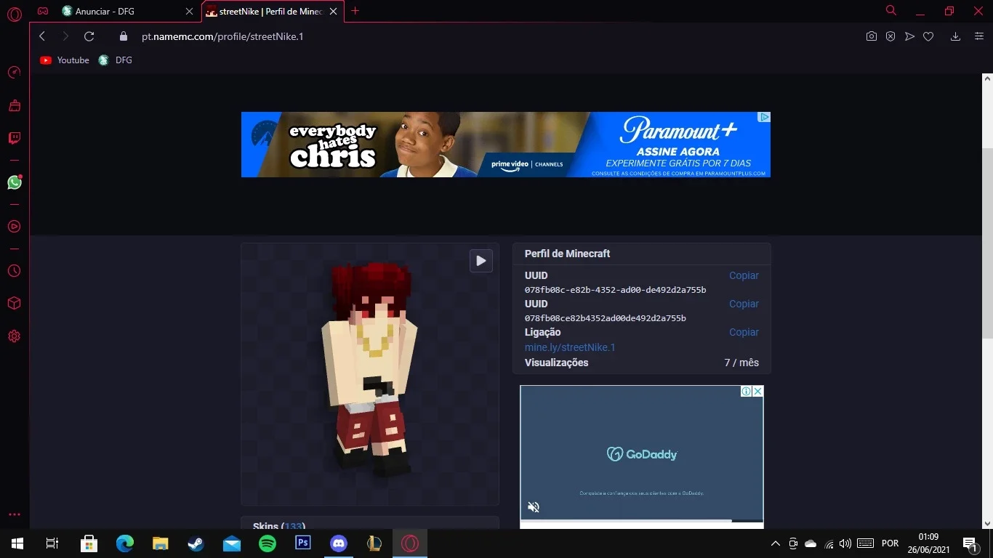
Task: Go back to the previous page
Action: pyautogui.click(x=42, y=36)
